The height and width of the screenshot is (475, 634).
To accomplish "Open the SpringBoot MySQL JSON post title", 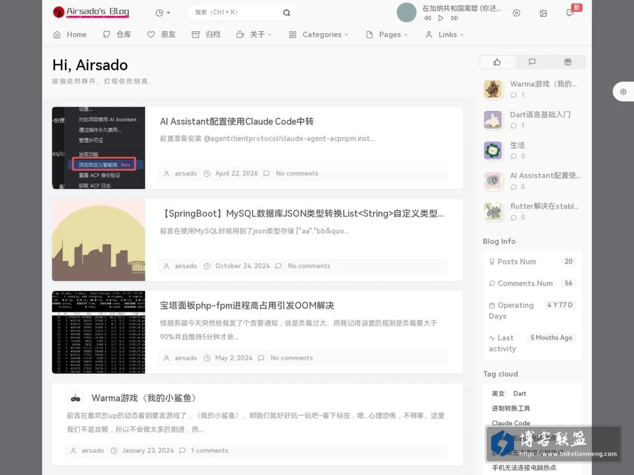I will pos(302,214).
